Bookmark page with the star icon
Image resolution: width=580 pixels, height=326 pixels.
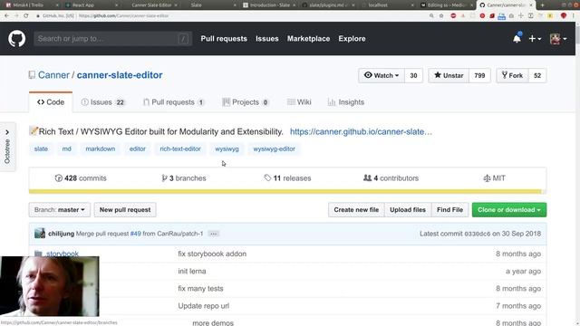[x=441, y=16]
